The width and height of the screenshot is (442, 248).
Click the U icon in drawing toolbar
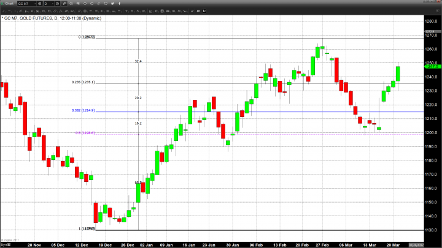[204, 11]
